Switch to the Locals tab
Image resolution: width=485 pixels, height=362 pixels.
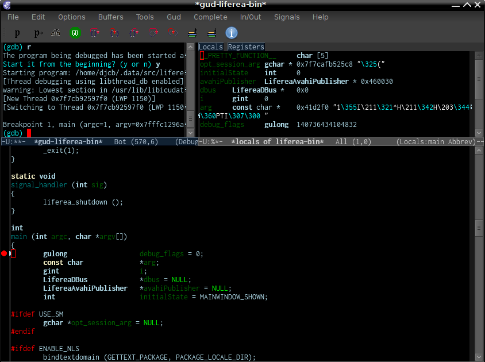point(211,47)
